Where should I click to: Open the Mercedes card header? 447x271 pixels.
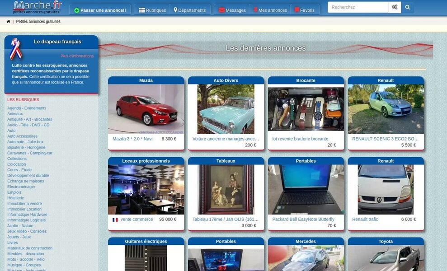coord(306,241)
